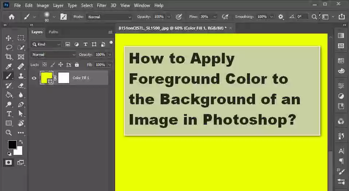Open the layer filter Kind dropdown
The width and height of the screenshot is (349, 191).
coord(46,44)
